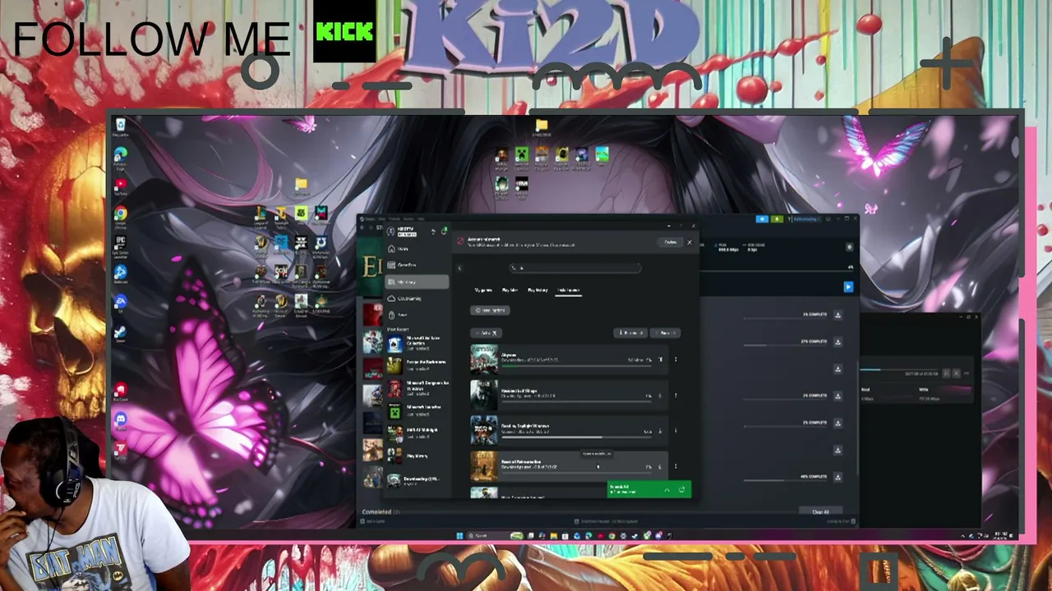The width and height of the screenshot is (1052, 591).
Task: Click the Abyssus download progress bar
Action: [x=575, y=365]
